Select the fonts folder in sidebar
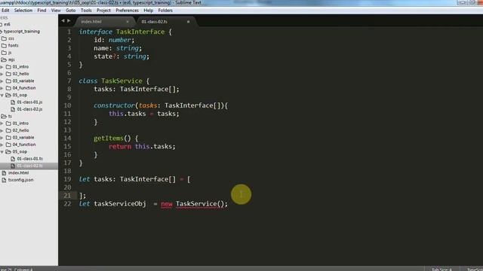The image size is (483, 271). tap(14, 45)
